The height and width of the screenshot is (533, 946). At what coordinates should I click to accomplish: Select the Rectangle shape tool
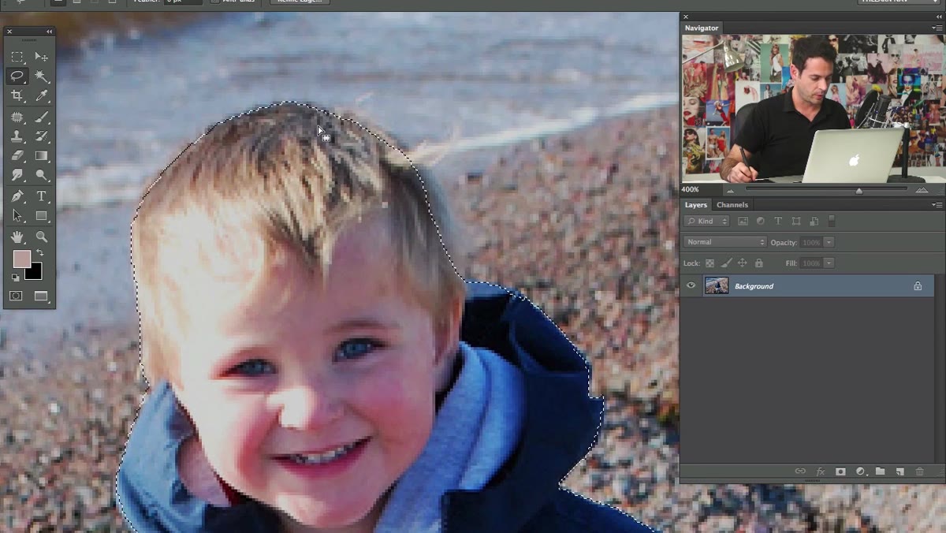(42, 216)
